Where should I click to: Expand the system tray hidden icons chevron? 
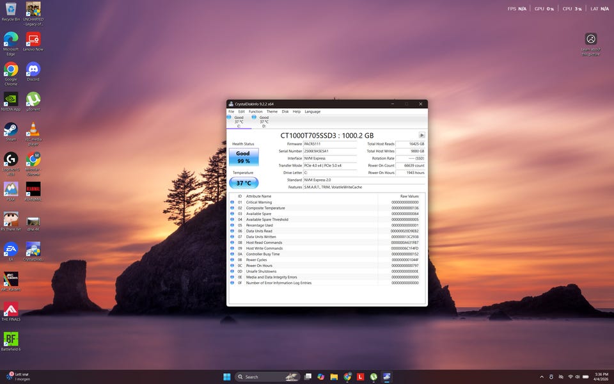[x=542, y=377]
